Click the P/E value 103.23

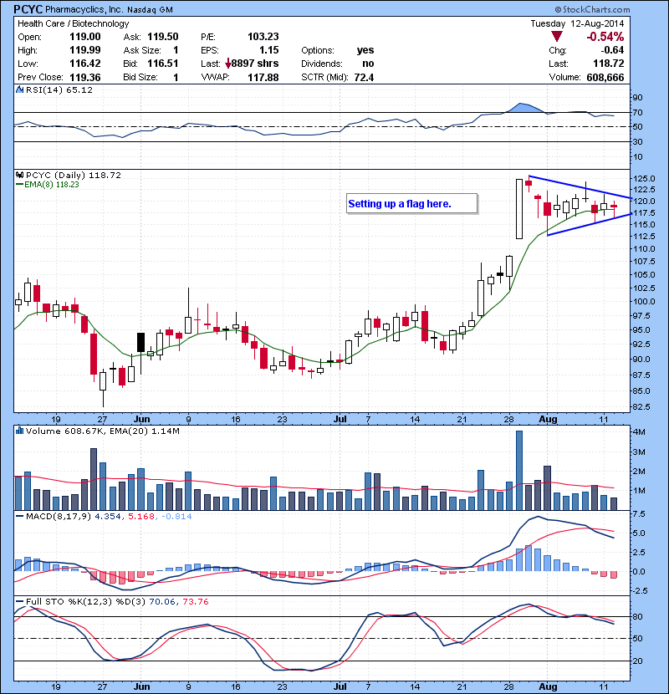pyautogui.click(x=263, y=37)
